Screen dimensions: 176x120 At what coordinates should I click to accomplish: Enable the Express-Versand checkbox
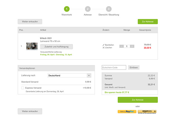(x=23, y=88)
